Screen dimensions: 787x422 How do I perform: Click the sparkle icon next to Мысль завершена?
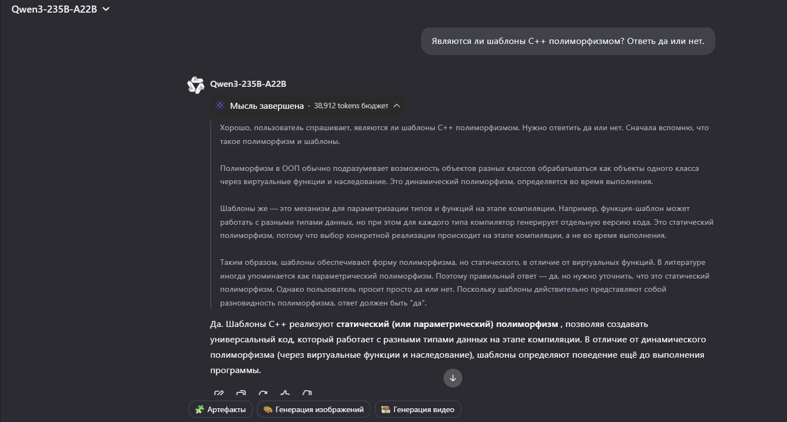coord(220,105)
